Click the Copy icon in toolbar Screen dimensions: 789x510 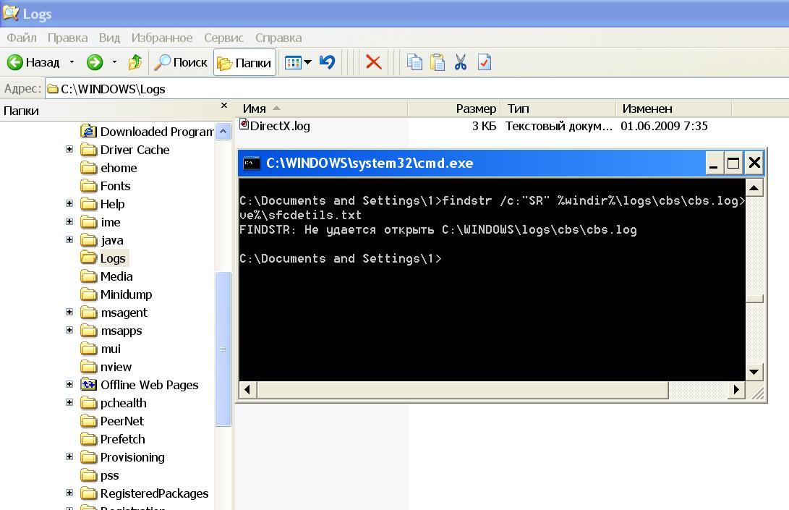(x=414, y=63)
